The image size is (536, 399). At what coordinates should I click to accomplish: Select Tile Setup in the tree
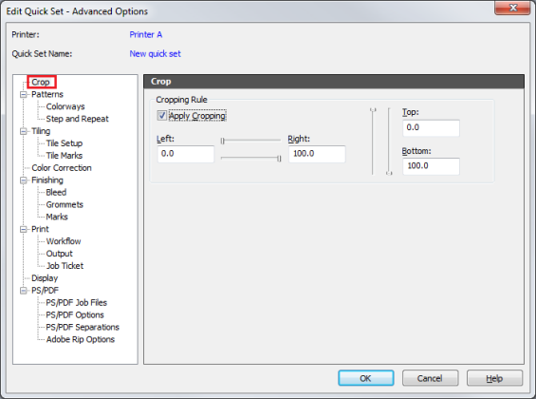[65, 143]
